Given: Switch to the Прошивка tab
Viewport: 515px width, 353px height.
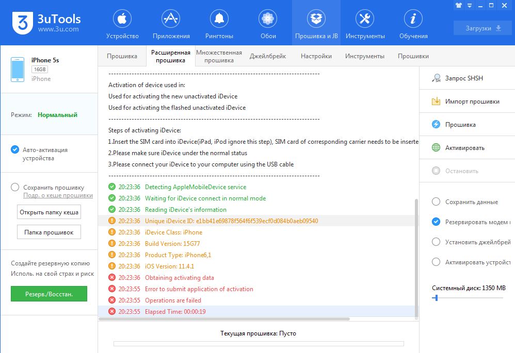Looking at the screenshot, I should 122,56.
